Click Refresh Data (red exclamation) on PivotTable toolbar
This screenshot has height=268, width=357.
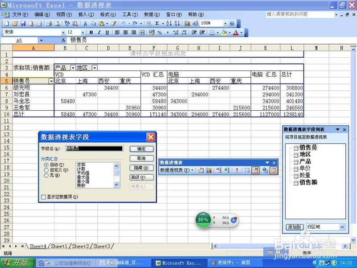coord(237,170)
